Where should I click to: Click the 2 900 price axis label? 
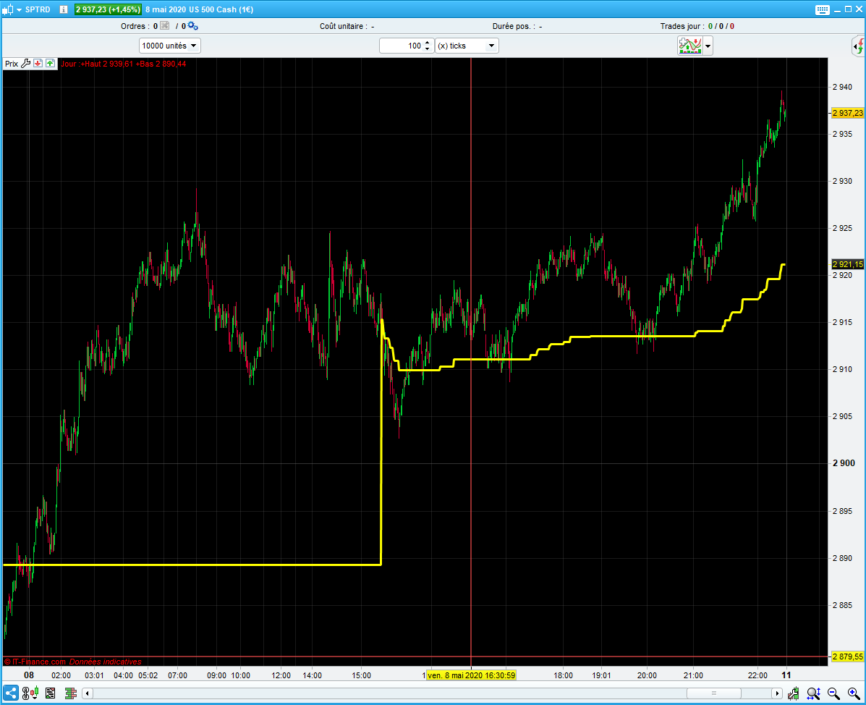point(844,463)
